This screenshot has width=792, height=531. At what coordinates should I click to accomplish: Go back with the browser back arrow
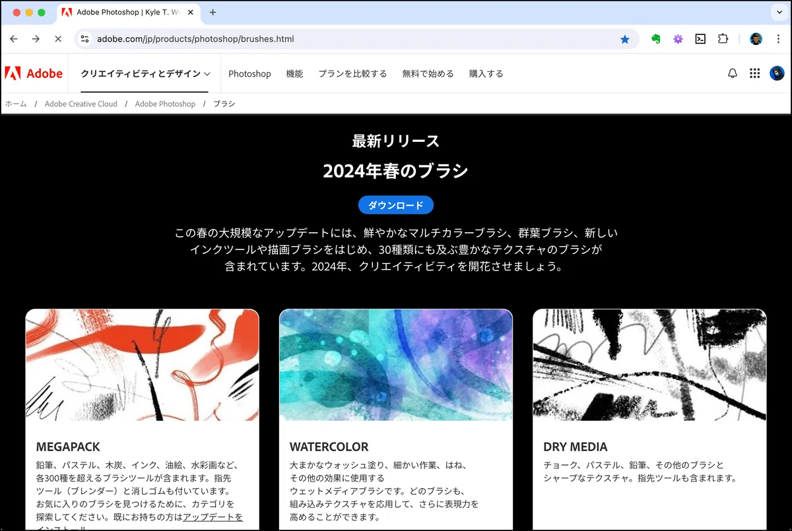(14, 39)
